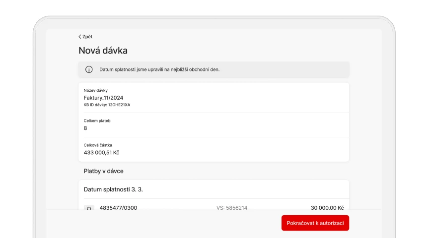The width and height of the screenshot is (429, 238).
Task: Click the payment amount 30 000.00 Kč
Action: [x=327, y=208]
